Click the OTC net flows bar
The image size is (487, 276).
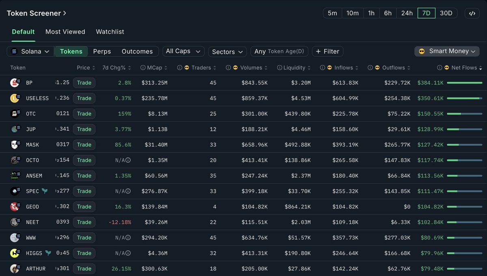click(x=465, y=114)
